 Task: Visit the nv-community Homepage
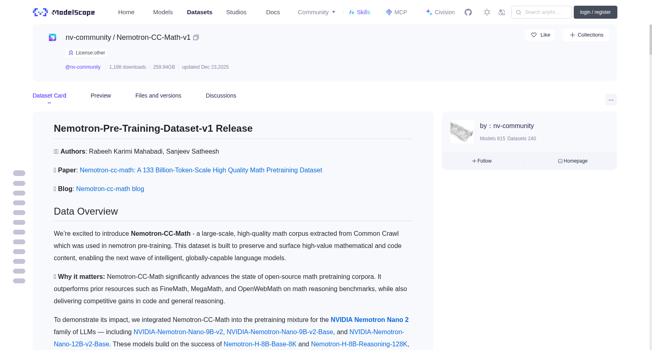point(573,161)
